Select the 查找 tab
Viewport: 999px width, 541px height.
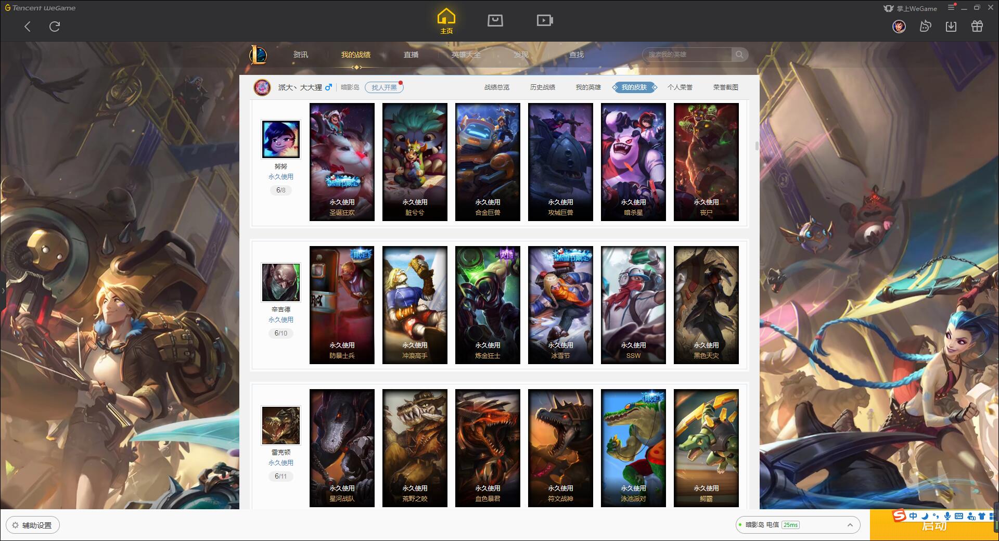pos(577,55)
